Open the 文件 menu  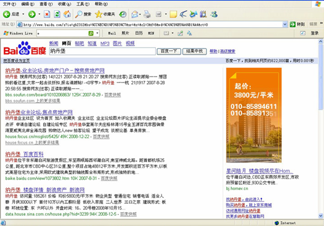click(x=10, y=4)
